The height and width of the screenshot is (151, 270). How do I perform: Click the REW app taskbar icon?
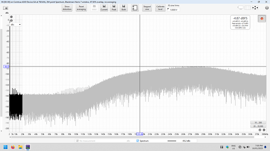(x=28, y=147)
